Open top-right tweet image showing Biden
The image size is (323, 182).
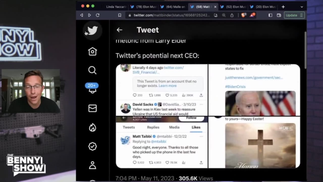tap(254, 90)
